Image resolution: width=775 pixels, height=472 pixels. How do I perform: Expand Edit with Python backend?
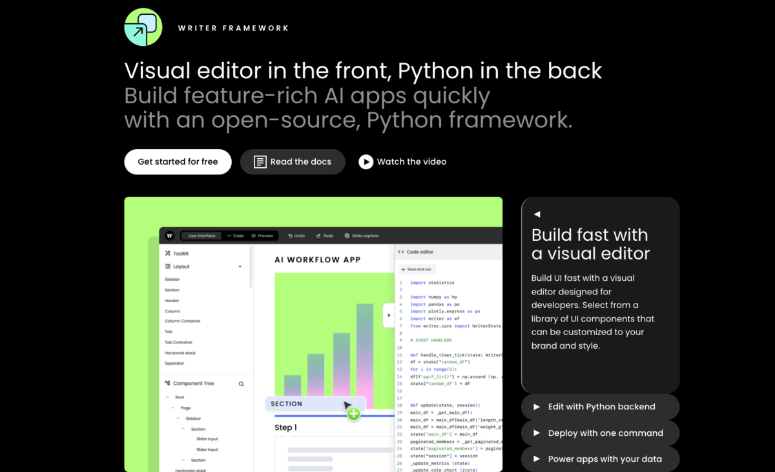tap(600, 407)
